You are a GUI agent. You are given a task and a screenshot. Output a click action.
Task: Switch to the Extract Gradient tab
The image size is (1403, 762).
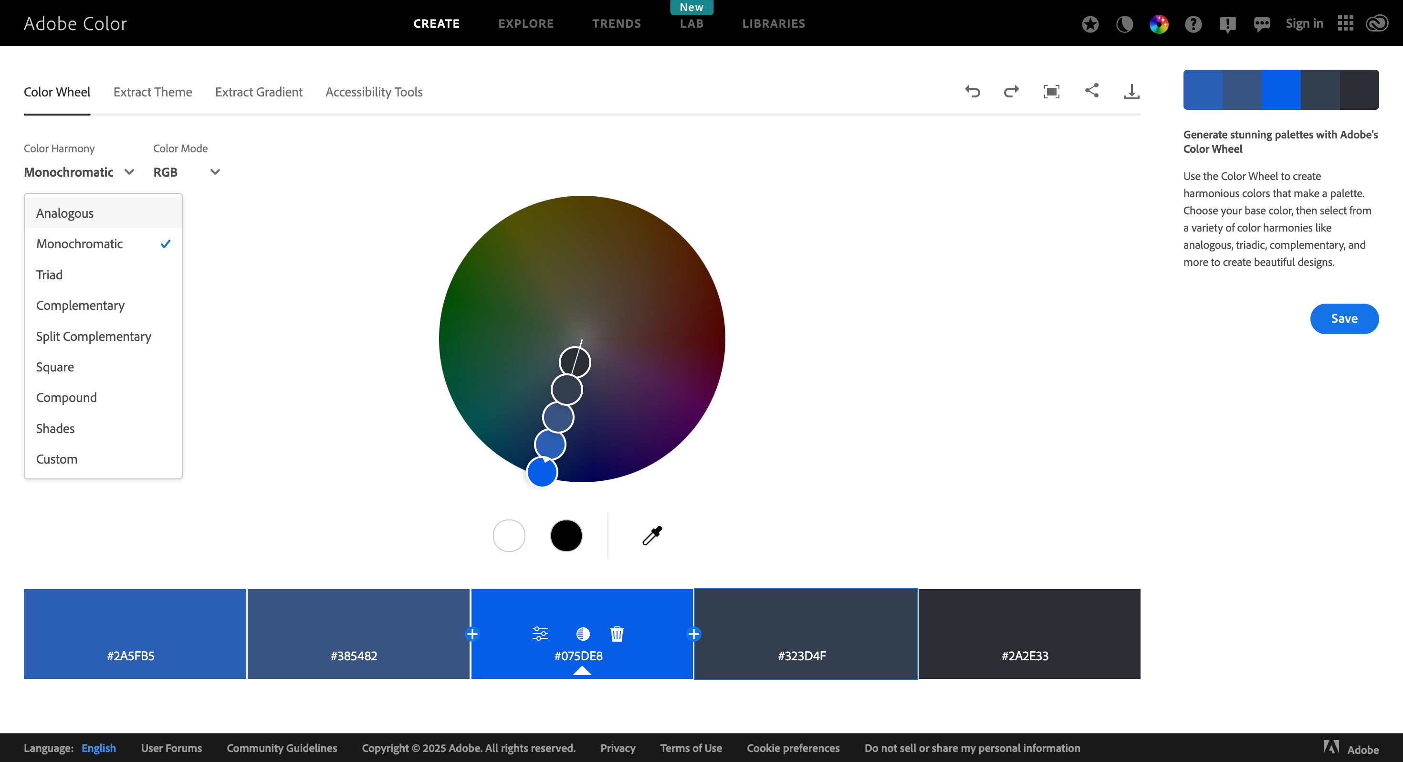coord(259,92)
